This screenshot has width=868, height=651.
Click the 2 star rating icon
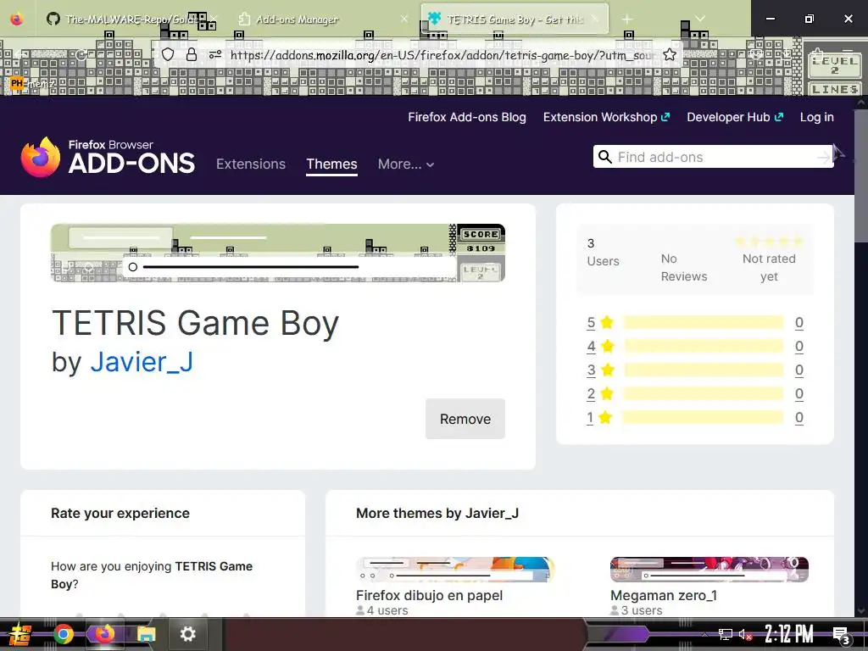tap(607, 393)
